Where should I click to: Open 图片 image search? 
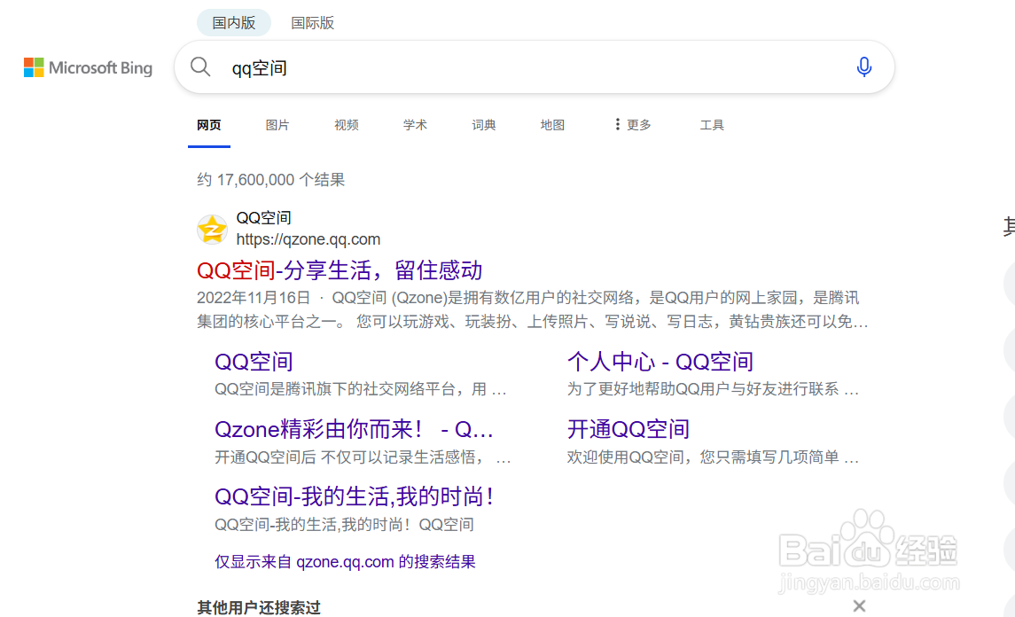(277, 125)
